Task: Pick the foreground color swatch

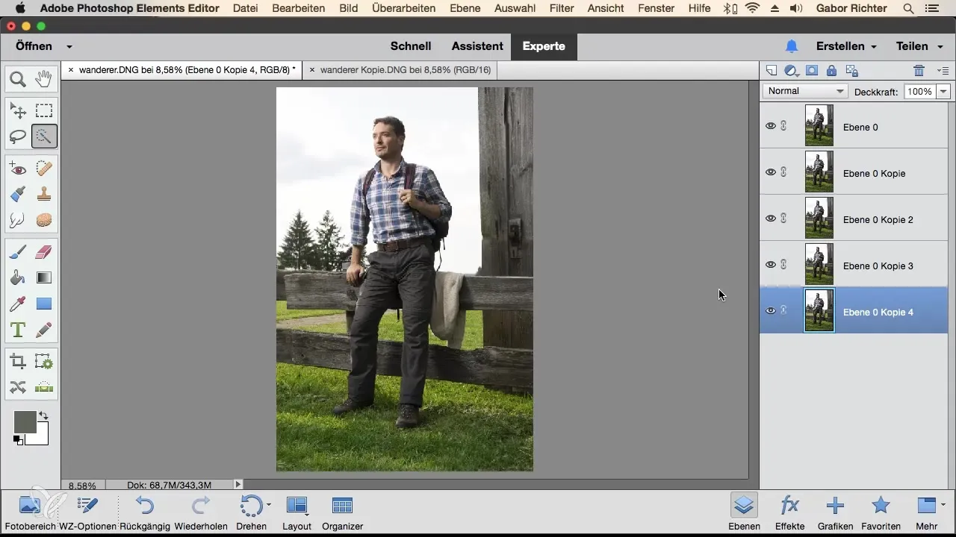Action: coord(25,421)
